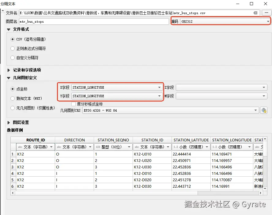Expand the 记录和字段选项 section
272x215 pixels.
pos(9,70)
